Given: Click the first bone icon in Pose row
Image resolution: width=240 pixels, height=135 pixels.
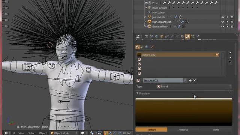Looking at the screenshot, I should point(164,3).
